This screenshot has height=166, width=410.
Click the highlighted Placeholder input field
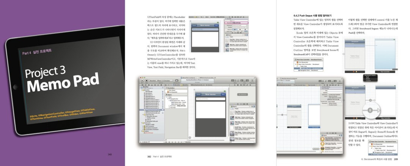coord(240,23)
